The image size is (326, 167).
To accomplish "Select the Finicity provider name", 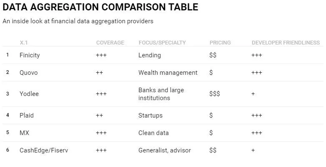I will pyautogui.click(x=30, y=55).
